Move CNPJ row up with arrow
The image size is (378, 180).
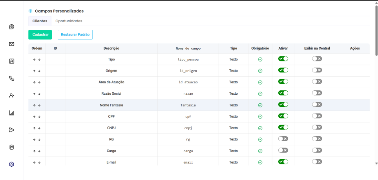[34, 128]
